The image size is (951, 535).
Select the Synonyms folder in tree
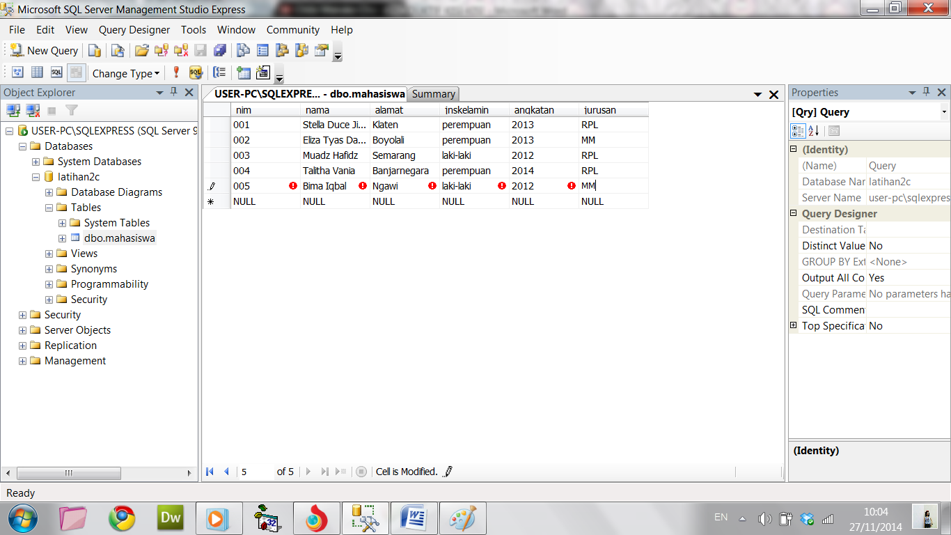tap(94, 269)
